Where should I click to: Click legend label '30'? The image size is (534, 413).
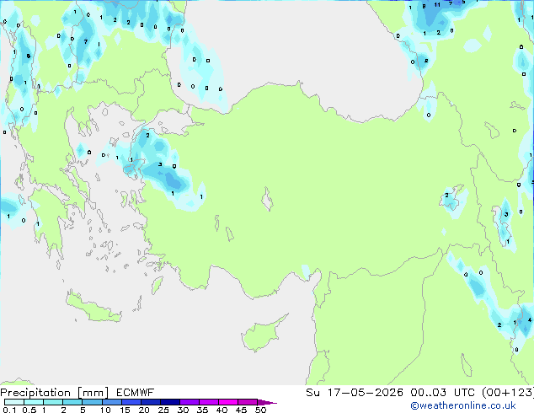pos(183,410)
